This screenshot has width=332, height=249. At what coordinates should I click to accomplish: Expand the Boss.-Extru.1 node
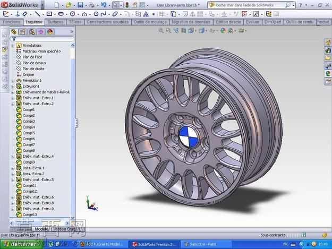(x=13, y=168)
